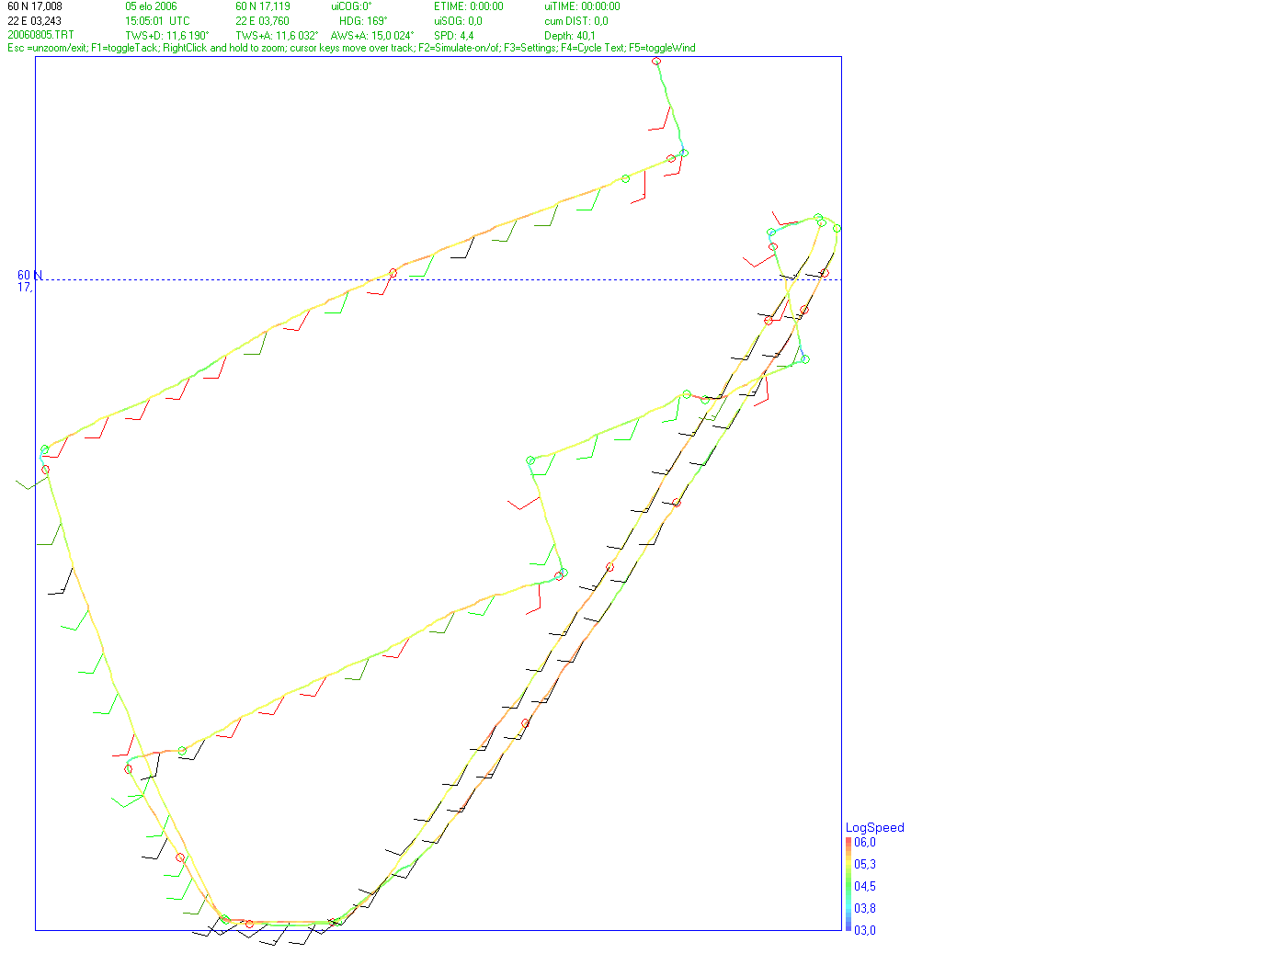Click the SPD: 4,4 speed readout
The width and height of the screenshot is (1287, 965).
coord(454,35)
